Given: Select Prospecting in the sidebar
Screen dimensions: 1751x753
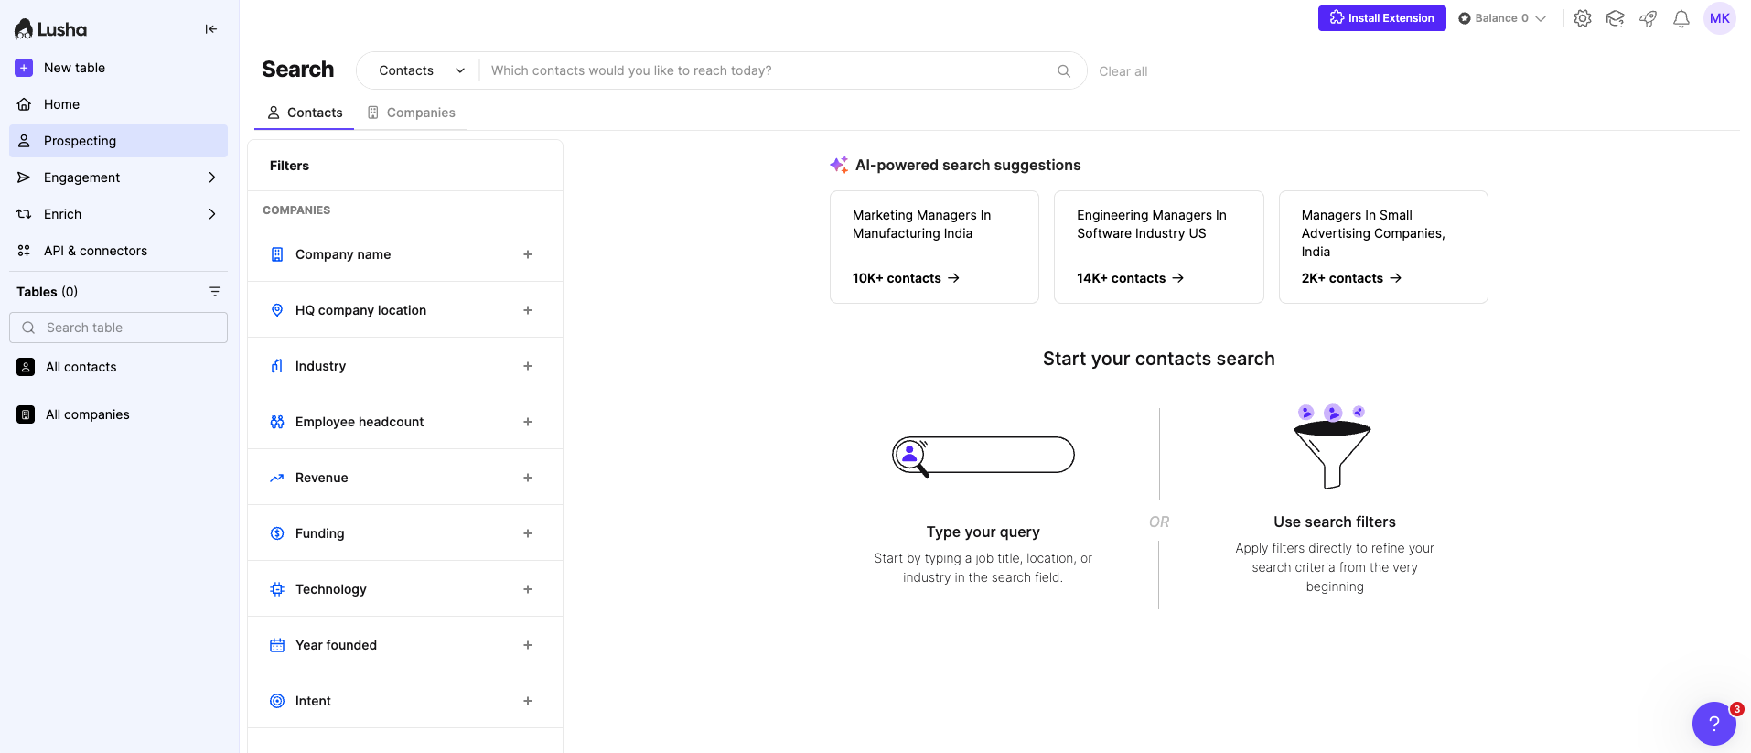Looking at the screenshot, I should 118,141.
